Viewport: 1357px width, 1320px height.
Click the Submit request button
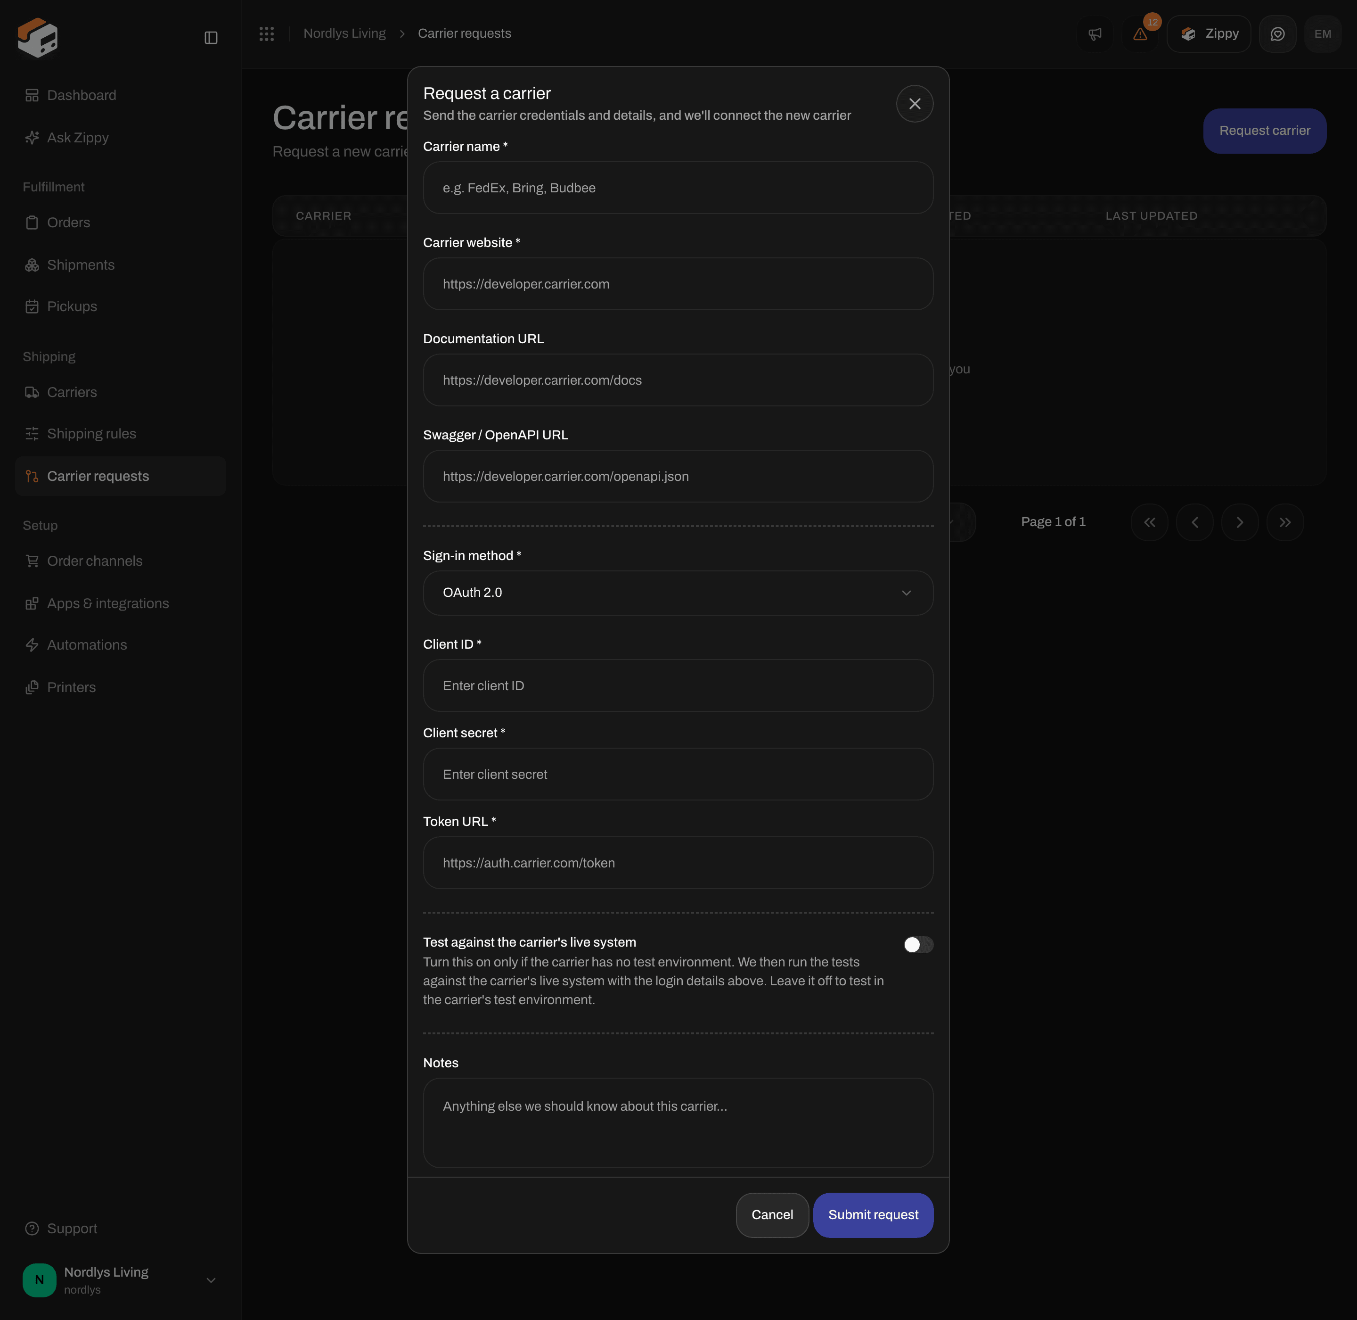[873, 1215]
